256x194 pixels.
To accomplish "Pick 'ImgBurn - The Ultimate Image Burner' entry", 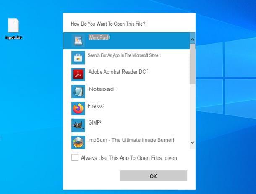I will (131, 140).
